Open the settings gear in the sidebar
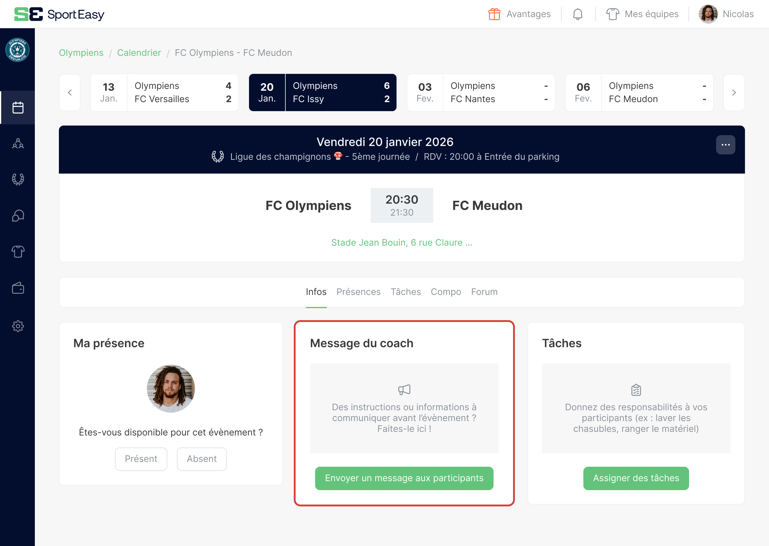 pos(17,326)
